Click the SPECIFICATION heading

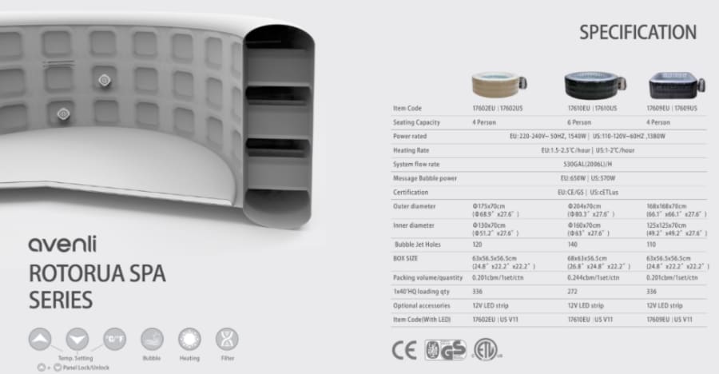tap(638, 33)
